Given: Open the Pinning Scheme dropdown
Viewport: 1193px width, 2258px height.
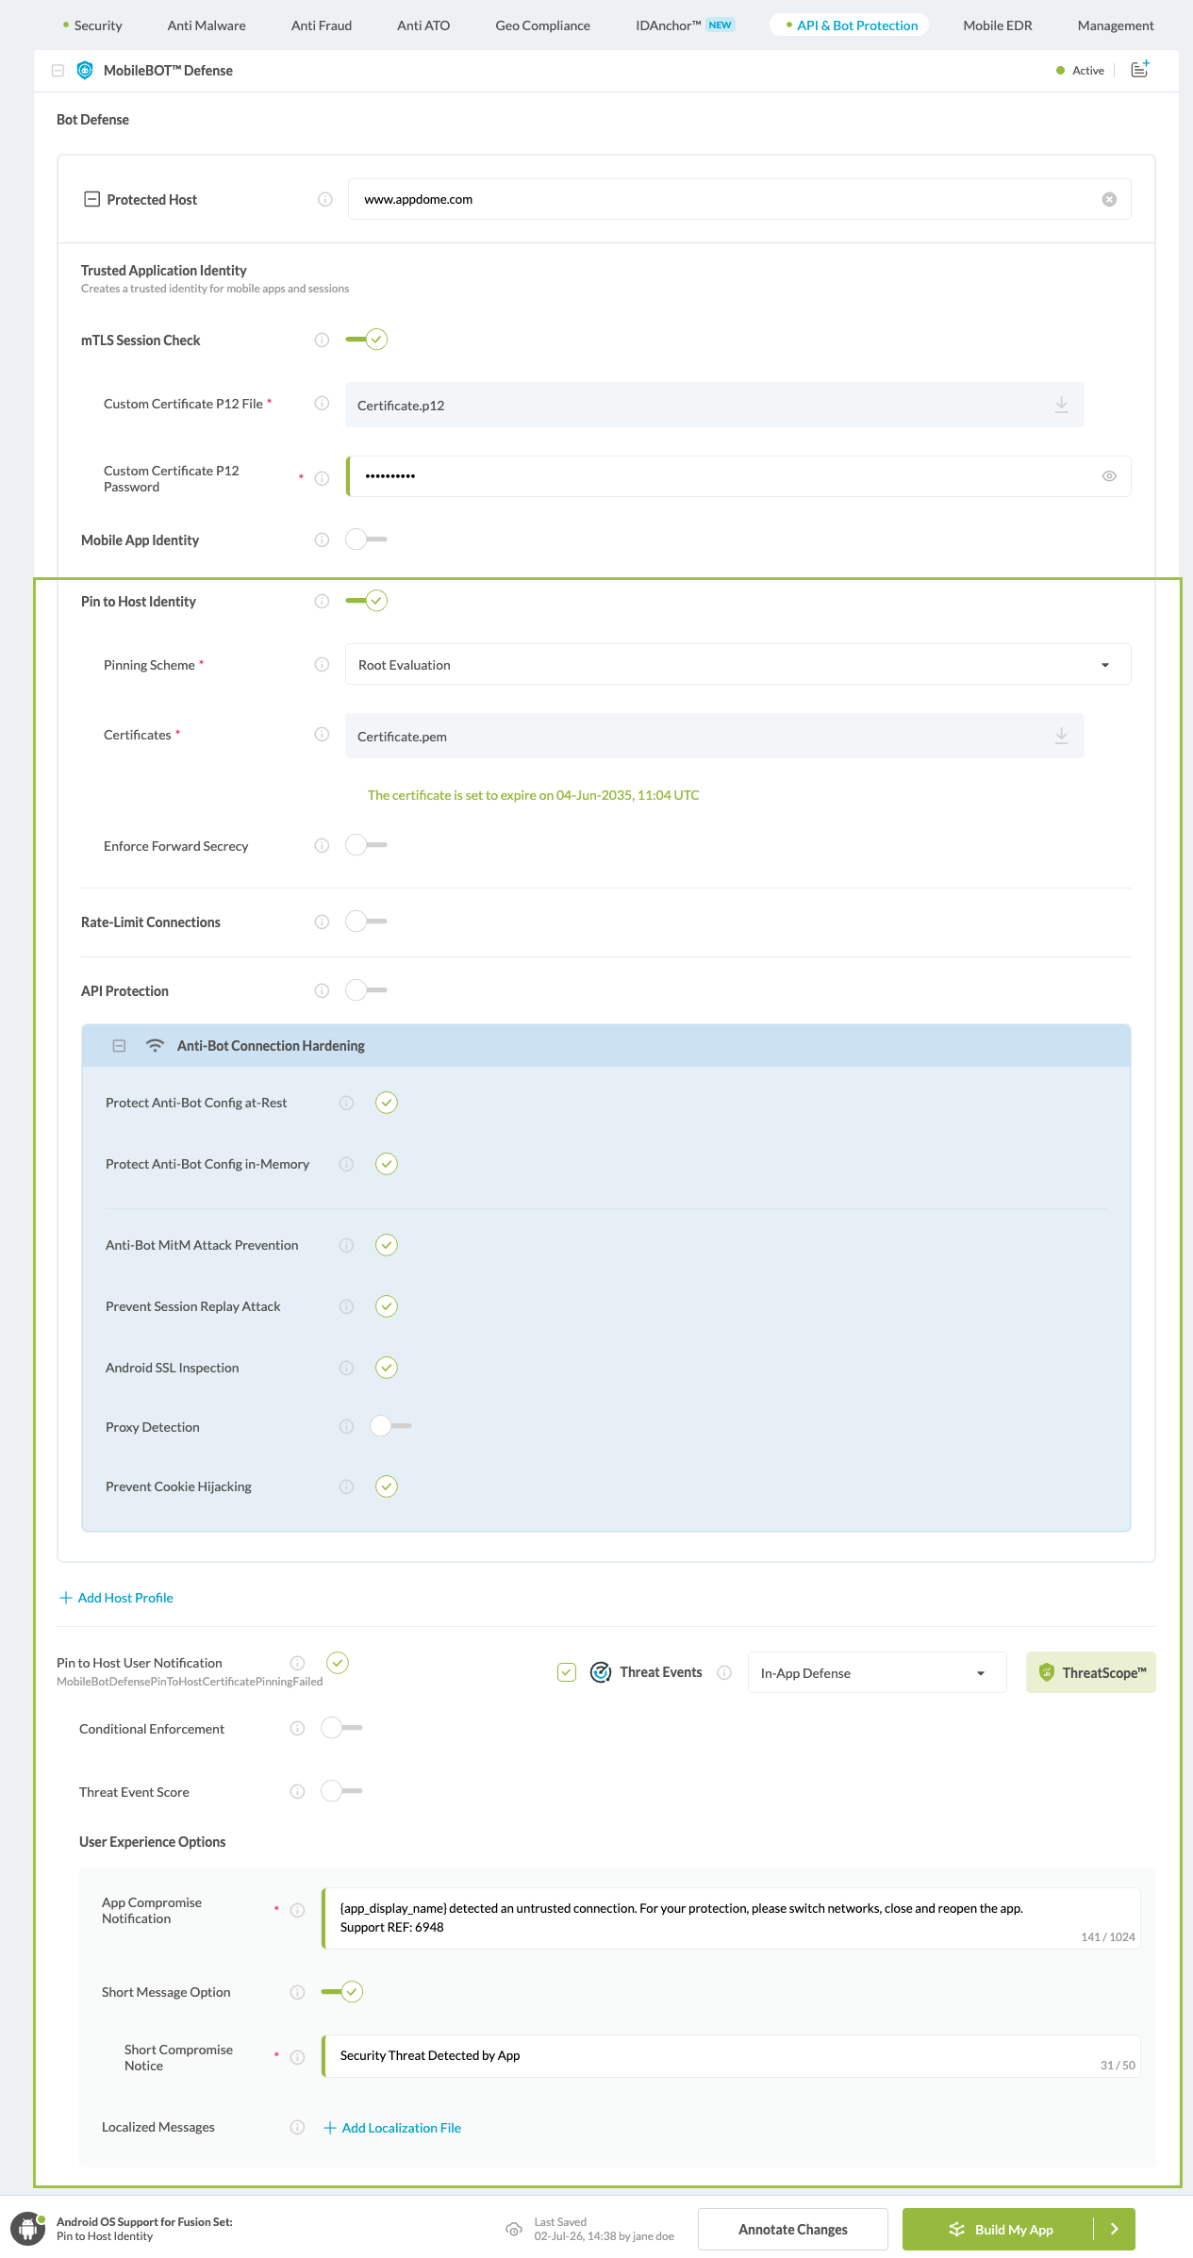Looking at the screenshot, I should tap(738, 664).
